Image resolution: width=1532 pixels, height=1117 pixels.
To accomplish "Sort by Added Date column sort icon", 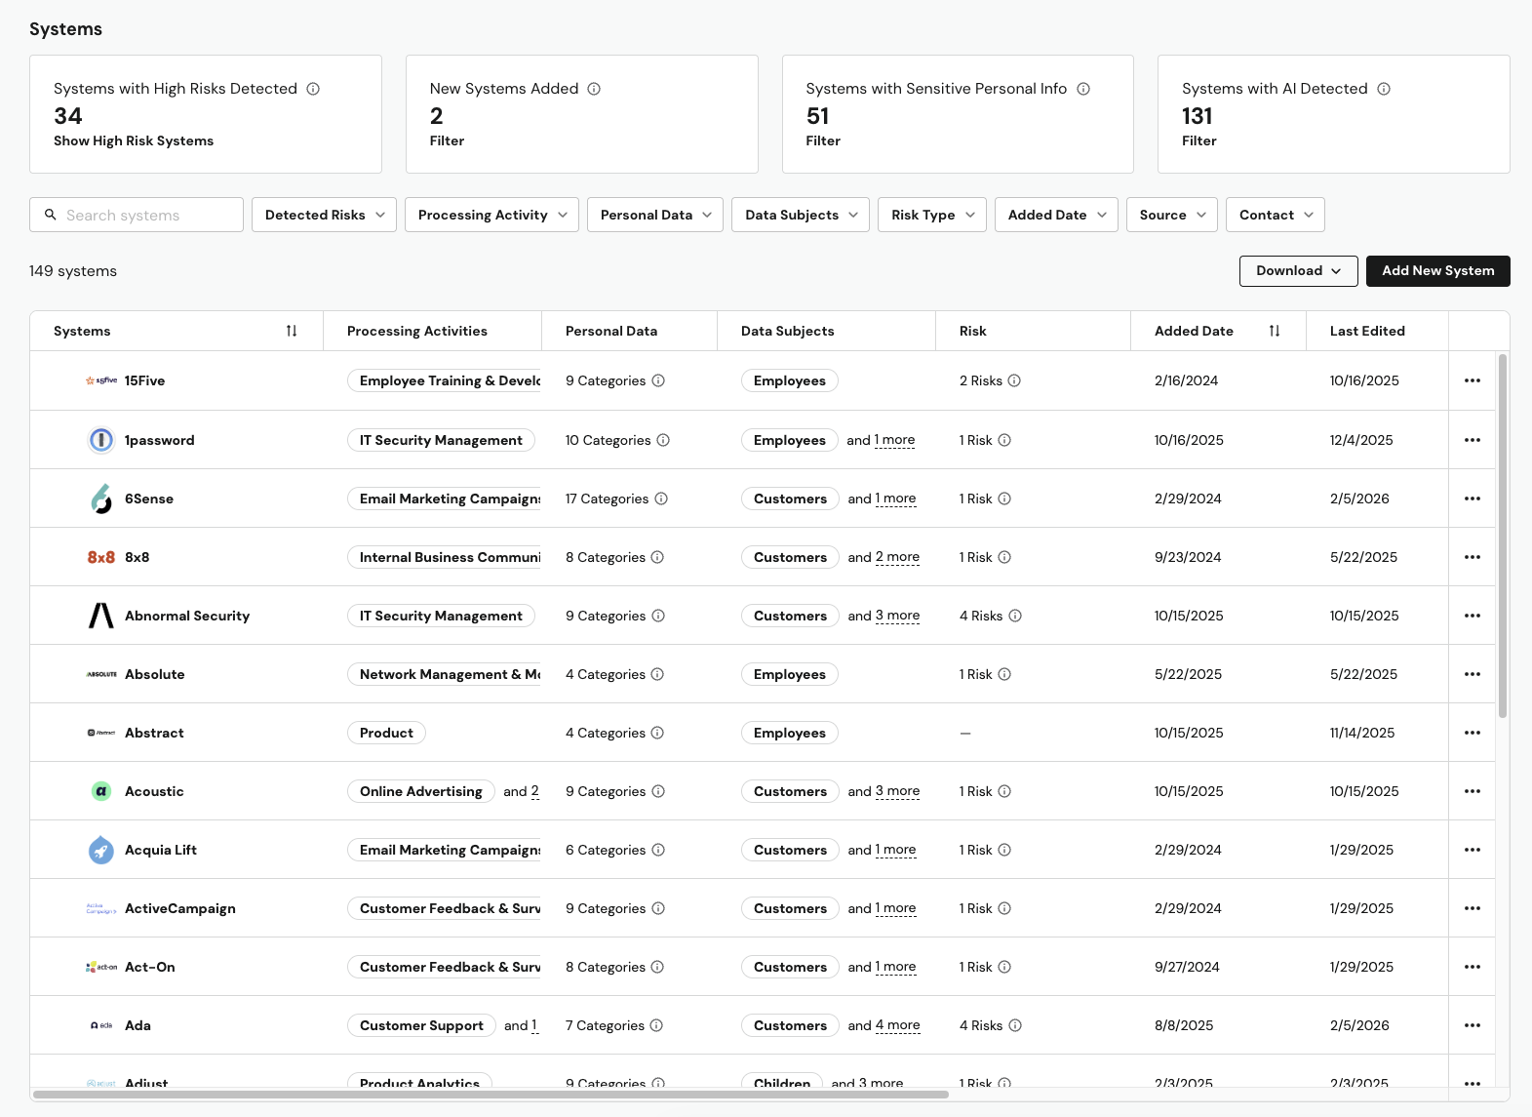I will [x=1274, y=331].
